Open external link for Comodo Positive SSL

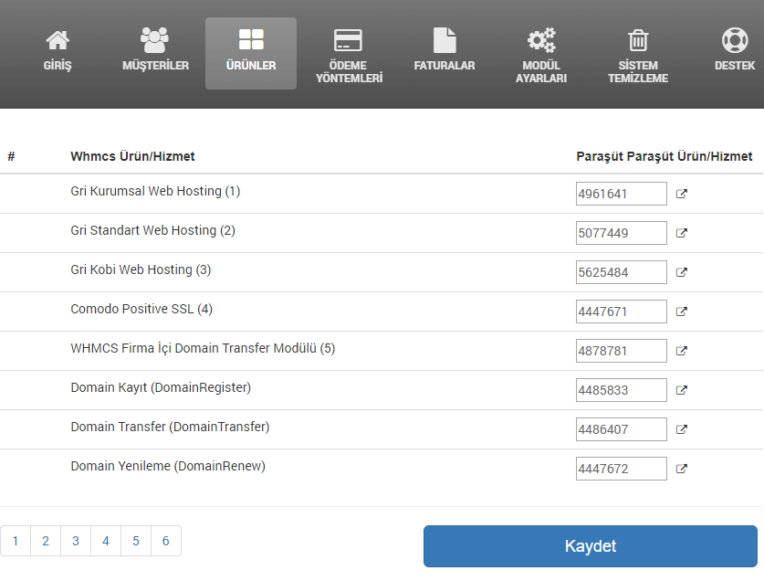(681, 312)
